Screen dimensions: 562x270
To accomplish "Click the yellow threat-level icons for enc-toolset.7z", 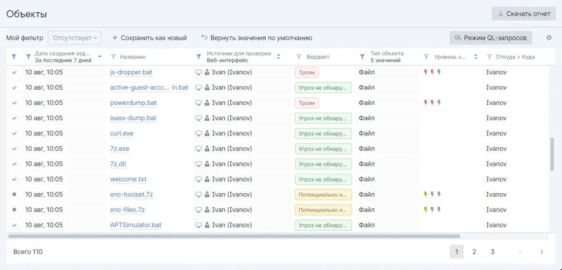I will [x=432, y=194].
